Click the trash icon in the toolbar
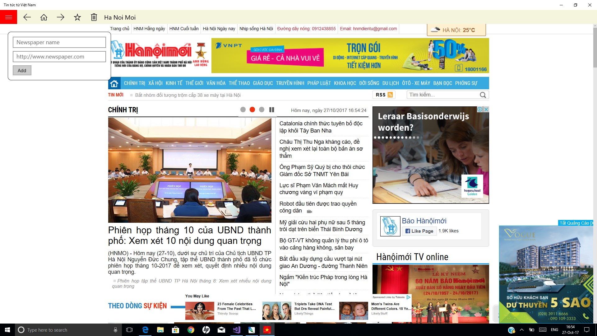Screen dimensions: 597x336 point(93,17)
